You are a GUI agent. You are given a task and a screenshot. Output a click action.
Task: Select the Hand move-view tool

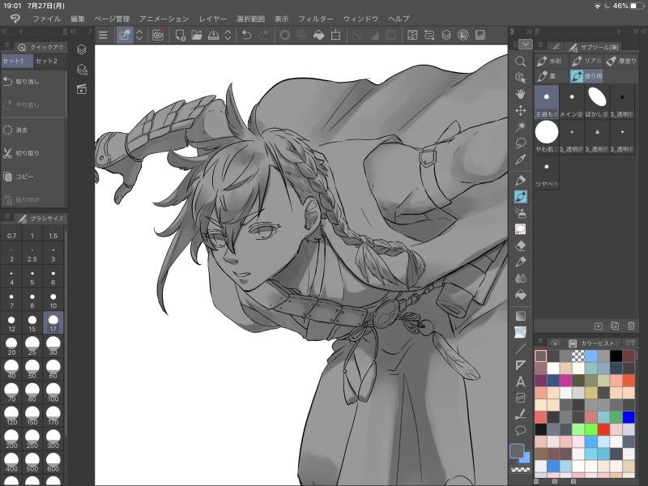point(520,94)
